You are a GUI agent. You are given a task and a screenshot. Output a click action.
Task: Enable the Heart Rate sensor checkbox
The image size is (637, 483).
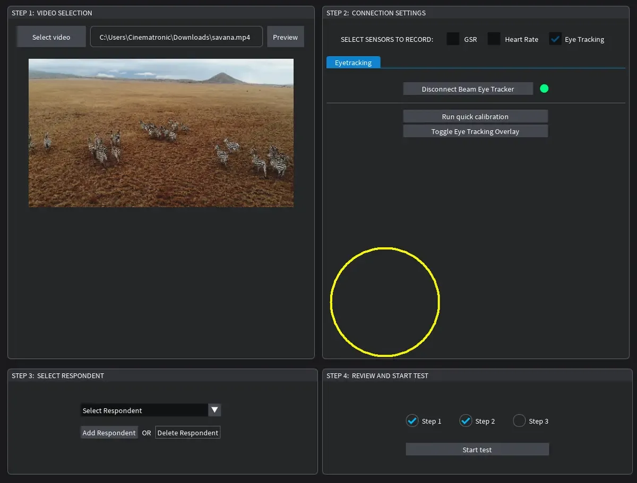coord(494,39)
